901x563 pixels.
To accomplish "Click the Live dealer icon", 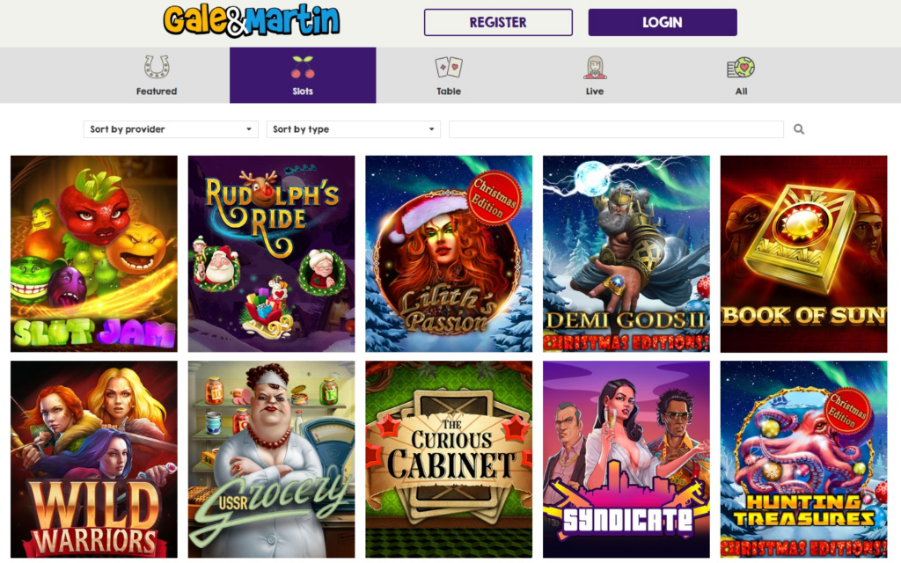I will coord(595,67).
